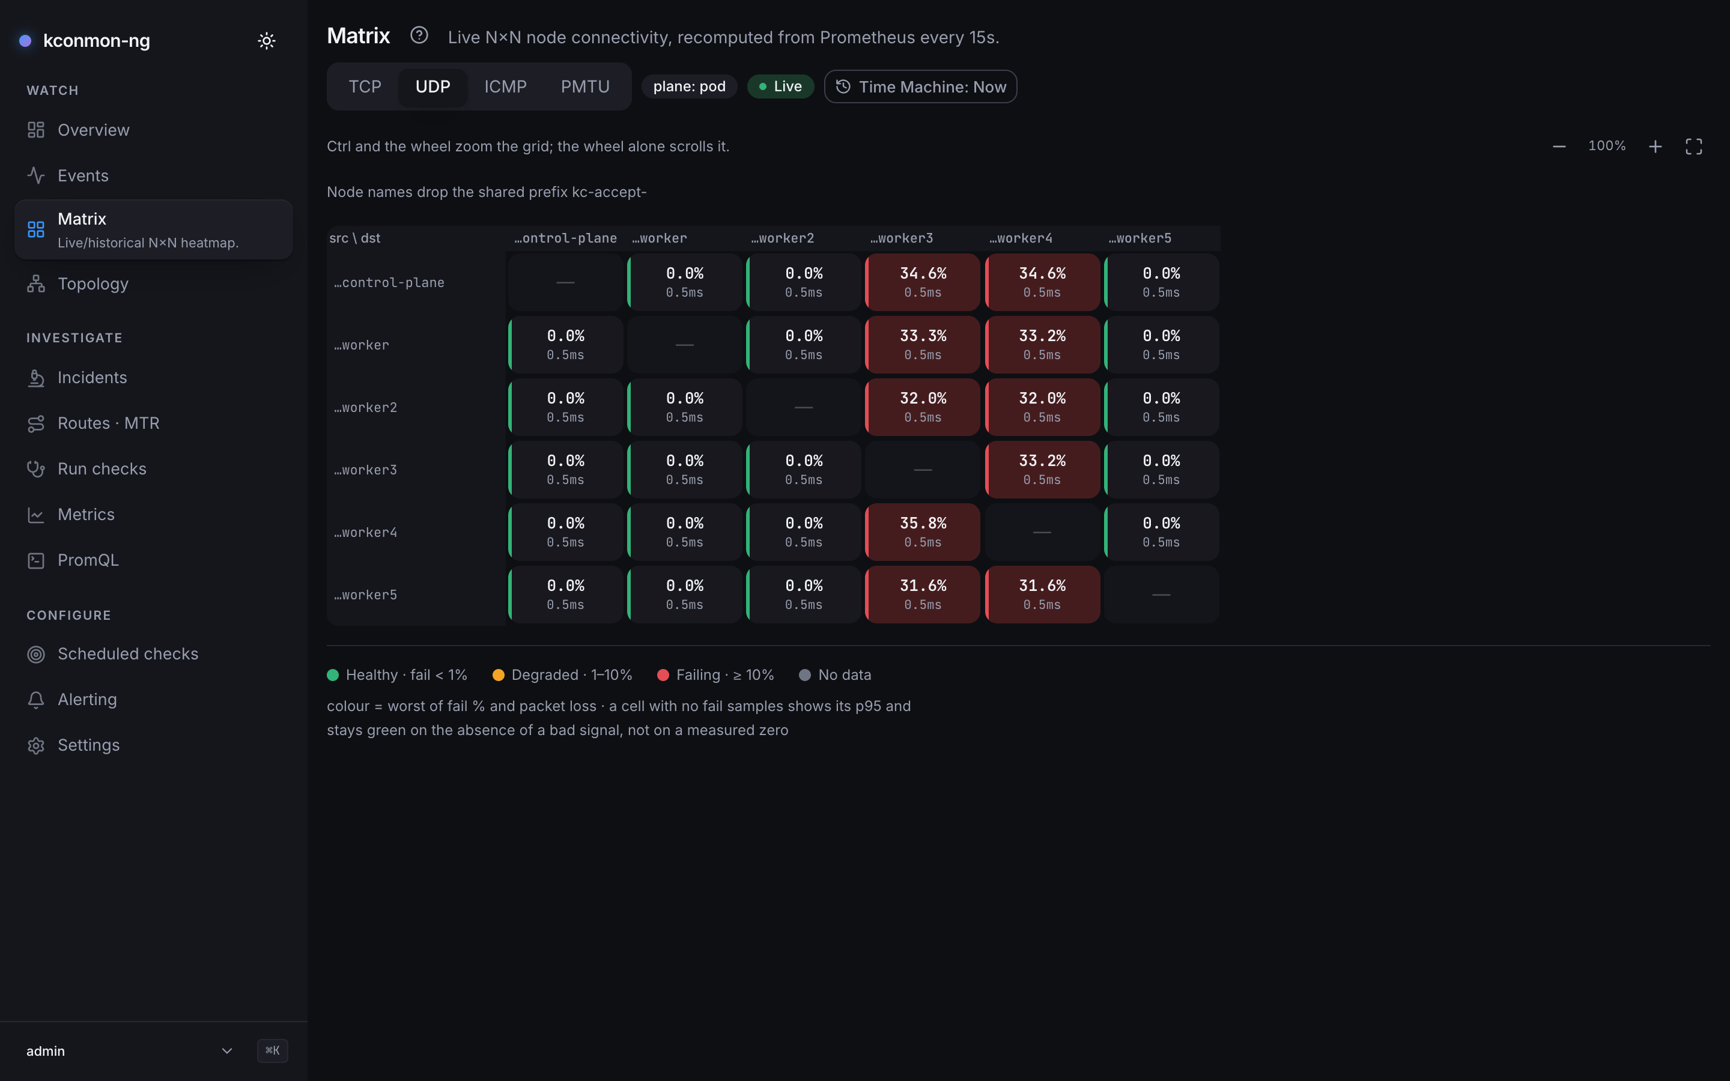Open the Matrix help question-mark icon

point(419,35)
